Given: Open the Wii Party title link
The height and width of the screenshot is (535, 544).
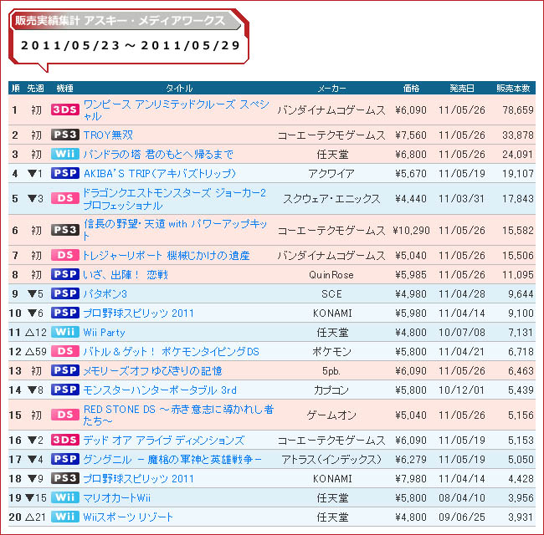Looking at the screenshot, I should point(104,333).
